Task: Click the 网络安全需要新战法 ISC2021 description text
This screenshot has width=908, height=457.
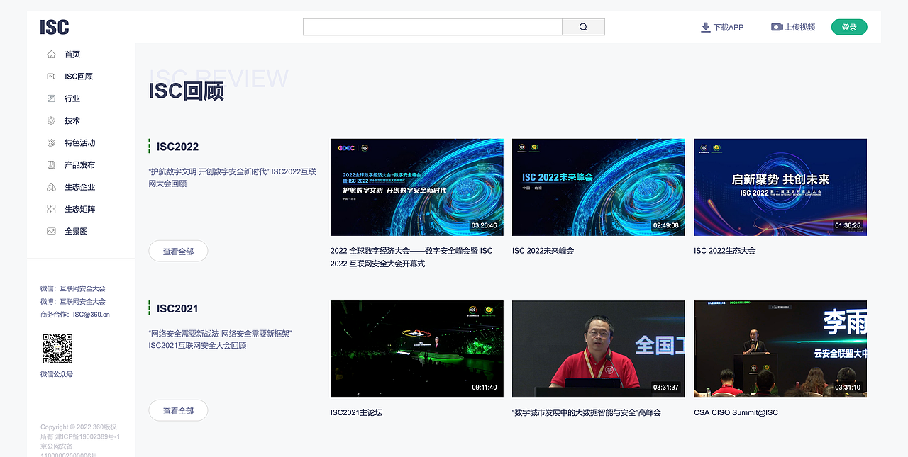Action: tap(220, 339)
